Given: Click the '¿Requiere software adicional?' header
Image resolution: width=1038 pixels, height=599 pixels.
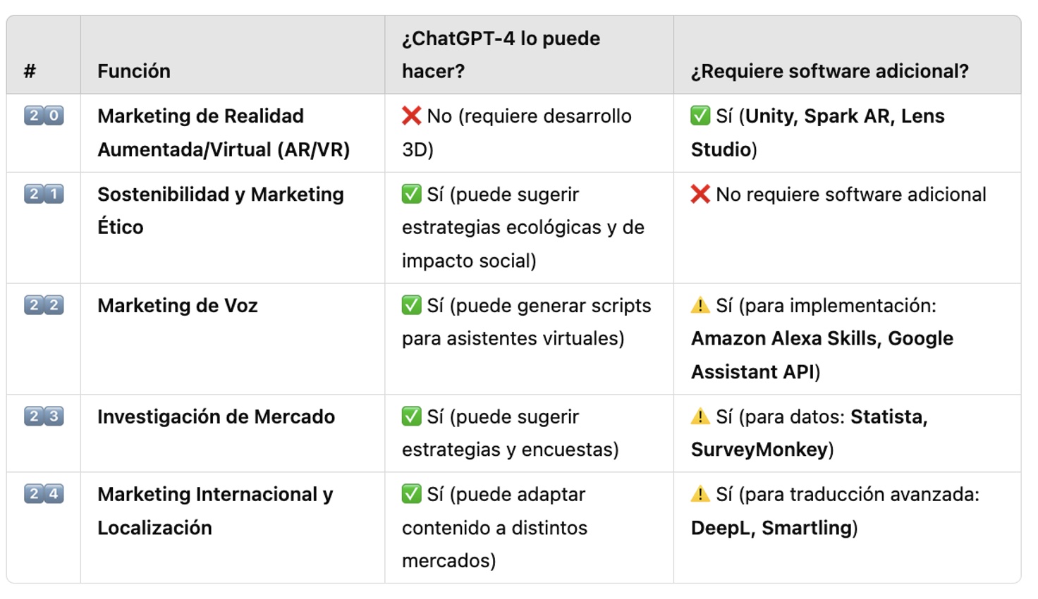Looking at the screenshot, I should click(829, 71).
